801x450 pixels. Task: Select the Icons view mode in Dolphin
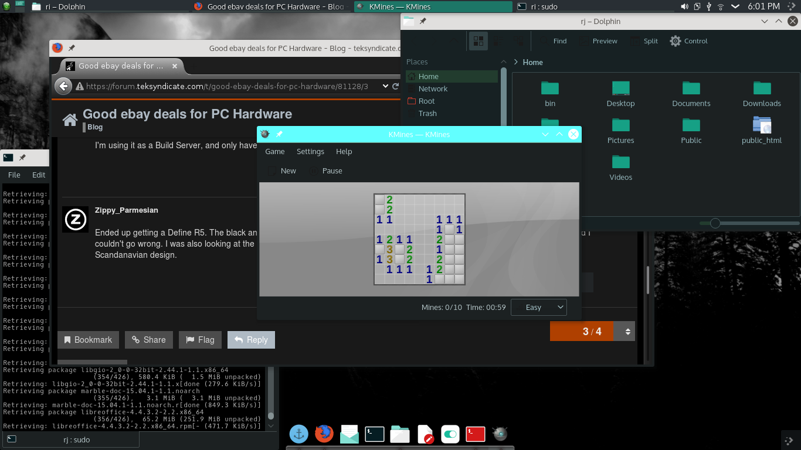[478, 41]
